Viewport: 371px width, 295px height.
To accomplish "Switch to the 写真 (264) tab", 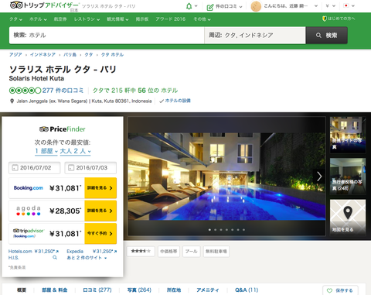I will (x=139, y=290).
